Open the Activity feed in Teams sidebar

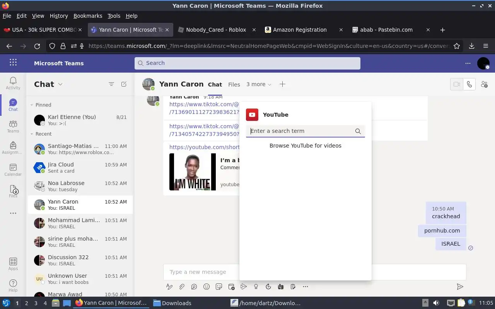[13, 83]
